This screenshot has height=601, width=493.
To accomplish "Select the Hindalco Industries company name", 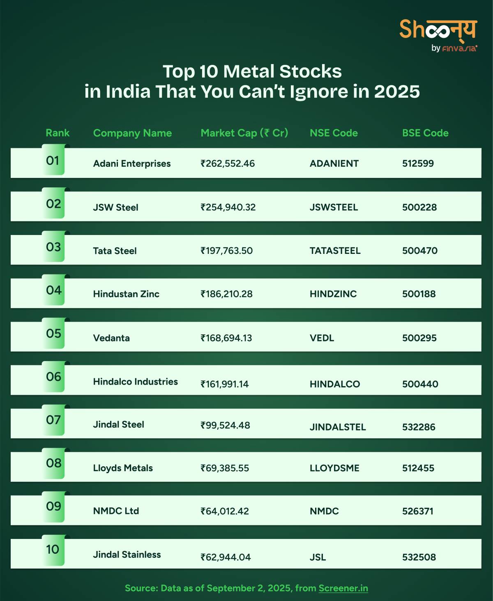I will tap(135, 382).
